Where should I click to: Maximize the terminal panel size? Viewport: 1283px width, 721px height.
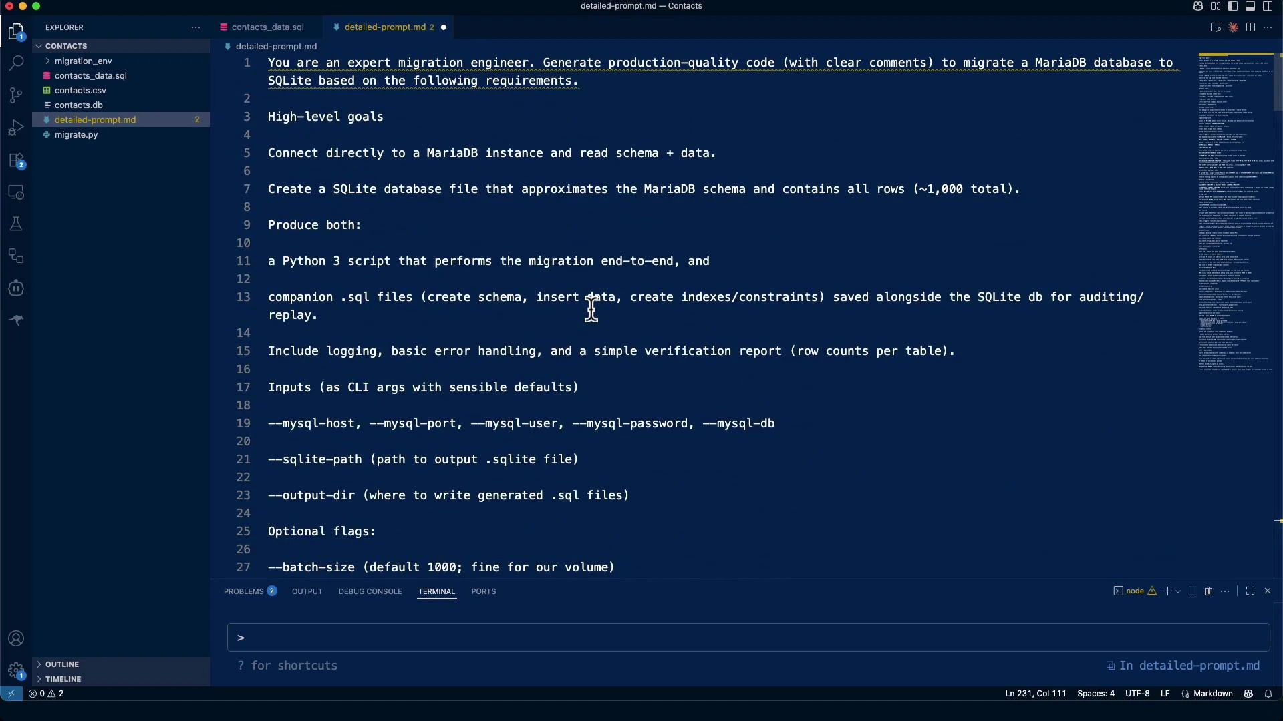coord(1250,591)
